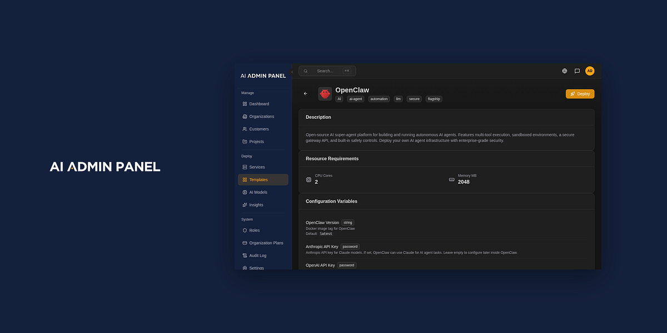Viewport: 667px width, 333px height.
Task: Click the Projects folder icon
Action: point(245,142)
